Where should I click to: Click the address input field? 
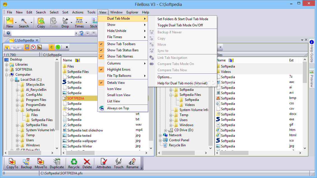pos(43,33)
